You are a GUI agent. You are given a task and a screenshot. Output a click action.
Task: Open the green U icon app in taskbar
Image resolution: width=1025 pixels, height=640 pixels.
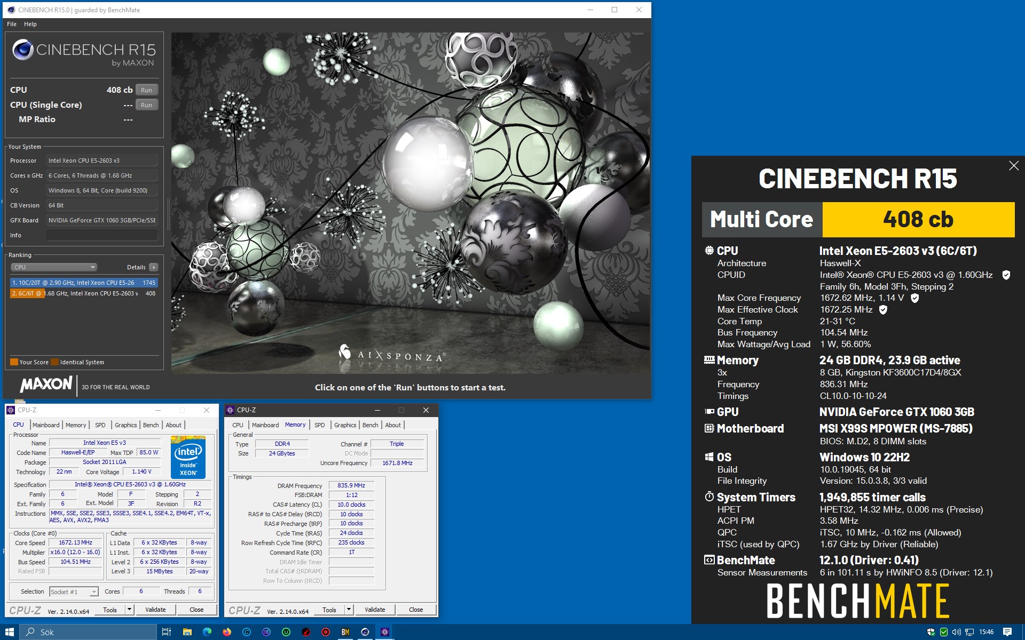point(286,632)
